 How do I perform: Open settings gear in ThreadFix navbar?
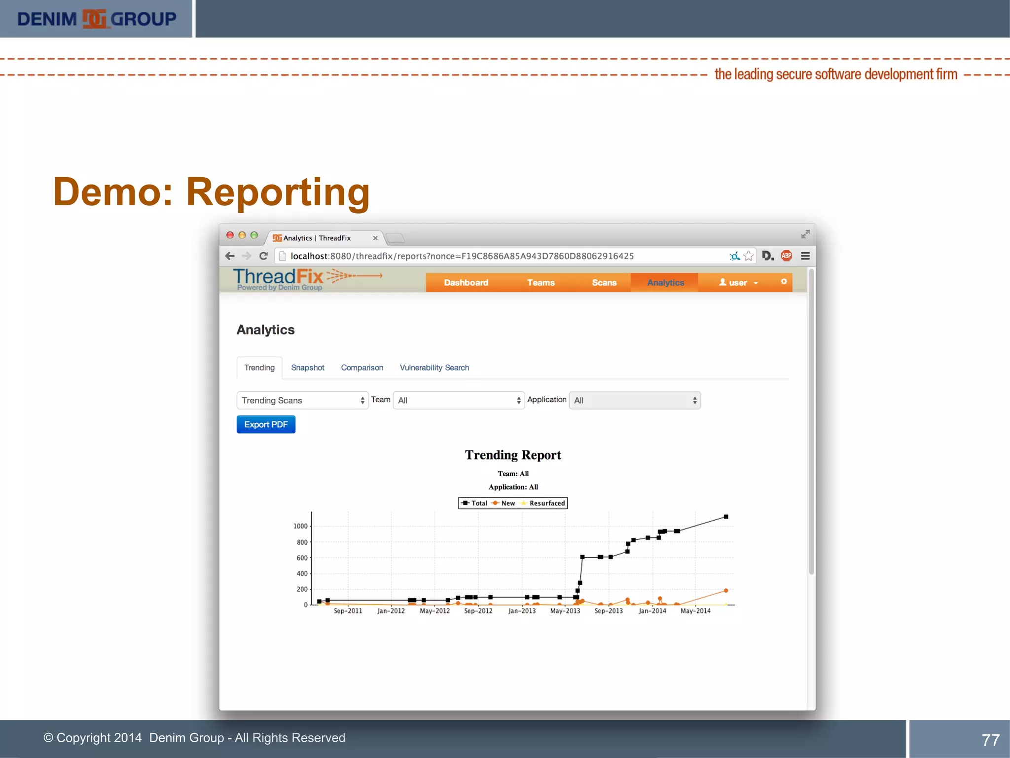[784, 281]
